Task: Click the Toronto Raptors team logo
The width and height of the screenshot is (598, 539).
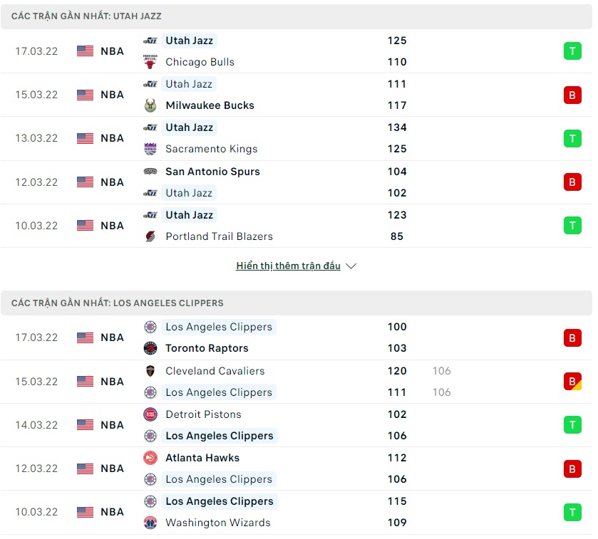Action: coord(150,348)
